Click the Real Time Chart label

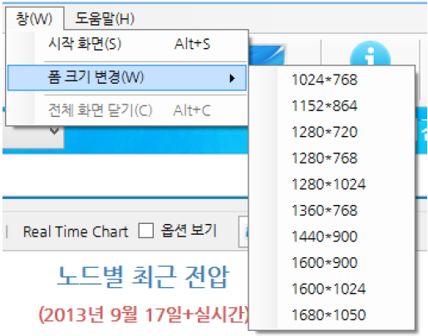pyautogui.click(x=76, y=231)
